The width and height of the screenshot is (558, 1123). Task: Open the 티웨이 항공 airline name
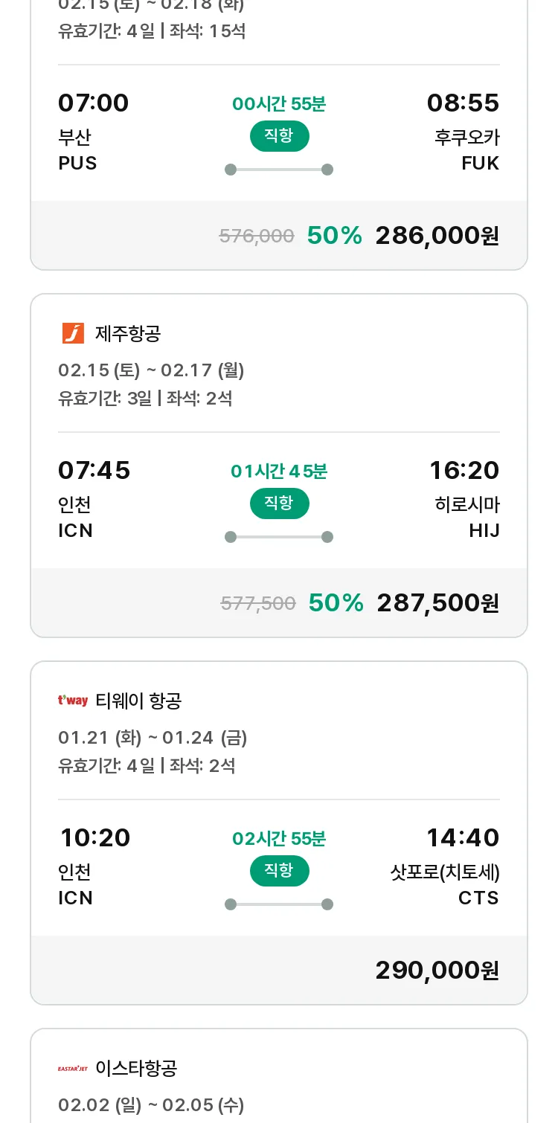pyautogui.click(x=139, y=701)
